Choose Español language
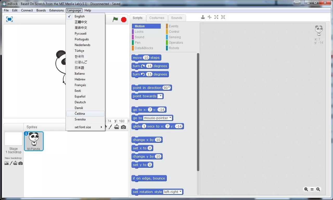Image resolution: width=333 pixels, height=200 pixels. 86,96
